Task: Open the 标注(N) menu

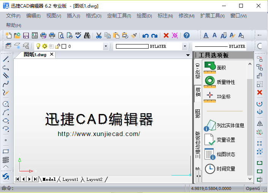Action: [x=165, y=16]
